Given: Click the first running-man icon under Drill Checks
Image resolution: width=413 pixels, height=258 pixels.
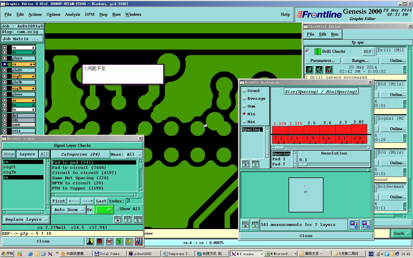Looking at the screenshot, I should point(309,69).
